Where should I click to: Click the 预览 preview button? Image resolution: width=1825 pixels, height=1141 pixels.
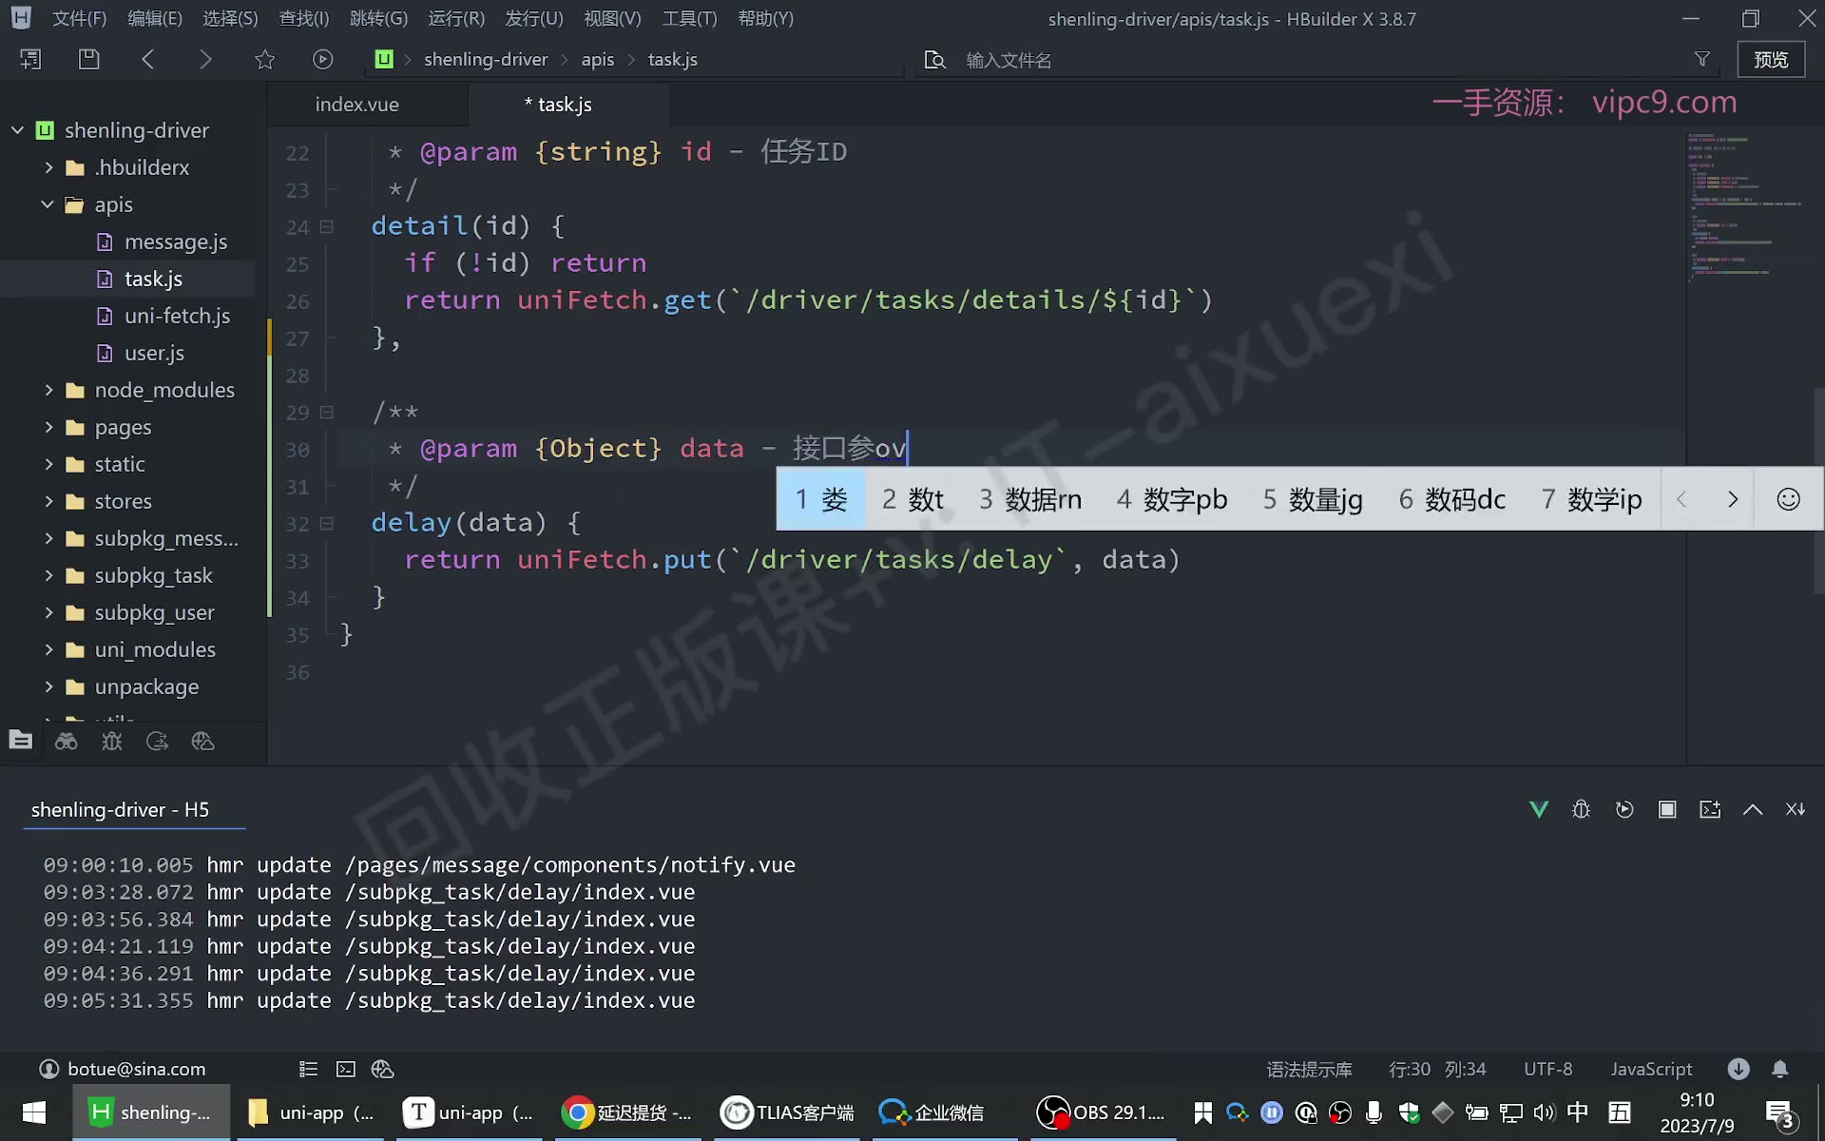click(x=1771, y=59)
